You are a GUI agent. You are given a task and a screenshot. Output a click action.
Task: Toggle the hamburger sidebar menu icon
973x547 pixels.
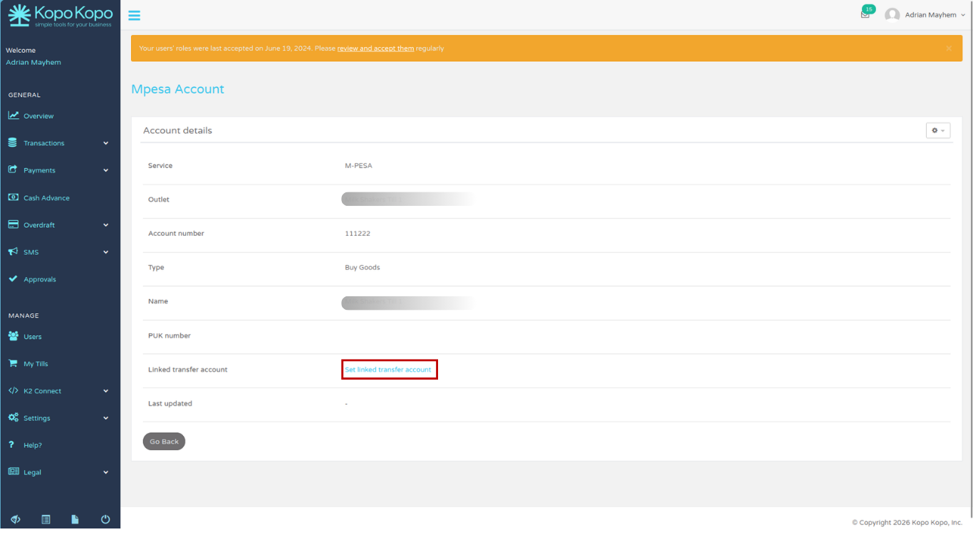(x=134, y=15)
